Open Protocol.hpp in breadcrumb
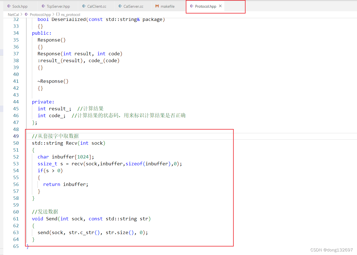The image size is (357, 255). tap(40, 15)
